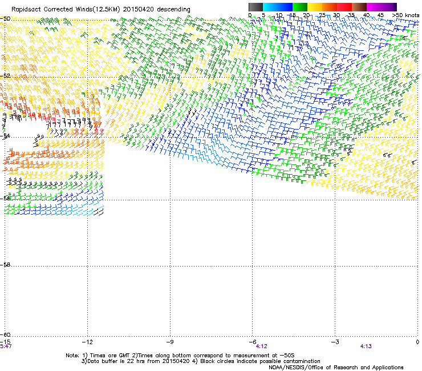The image size is (422, 371).
Task: Click the cyan segment of the wind-speed legend
Action: tap(270, 7)
